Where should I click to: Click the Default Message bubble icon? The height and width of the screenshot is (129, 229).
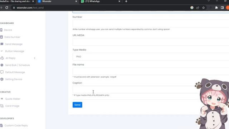coord(2,72)
